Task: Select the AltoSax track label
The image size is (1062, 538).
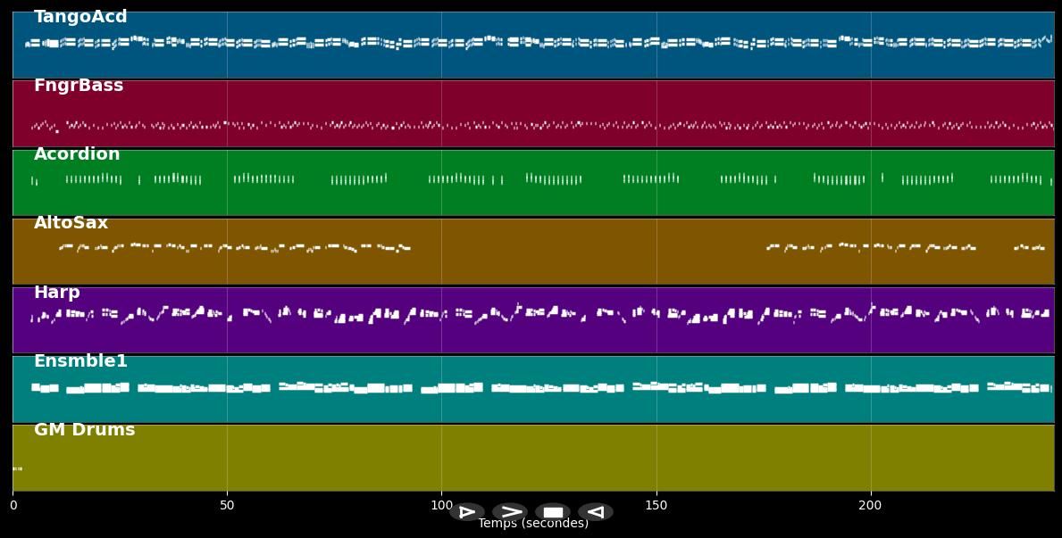Action: (x=71, y=223)
